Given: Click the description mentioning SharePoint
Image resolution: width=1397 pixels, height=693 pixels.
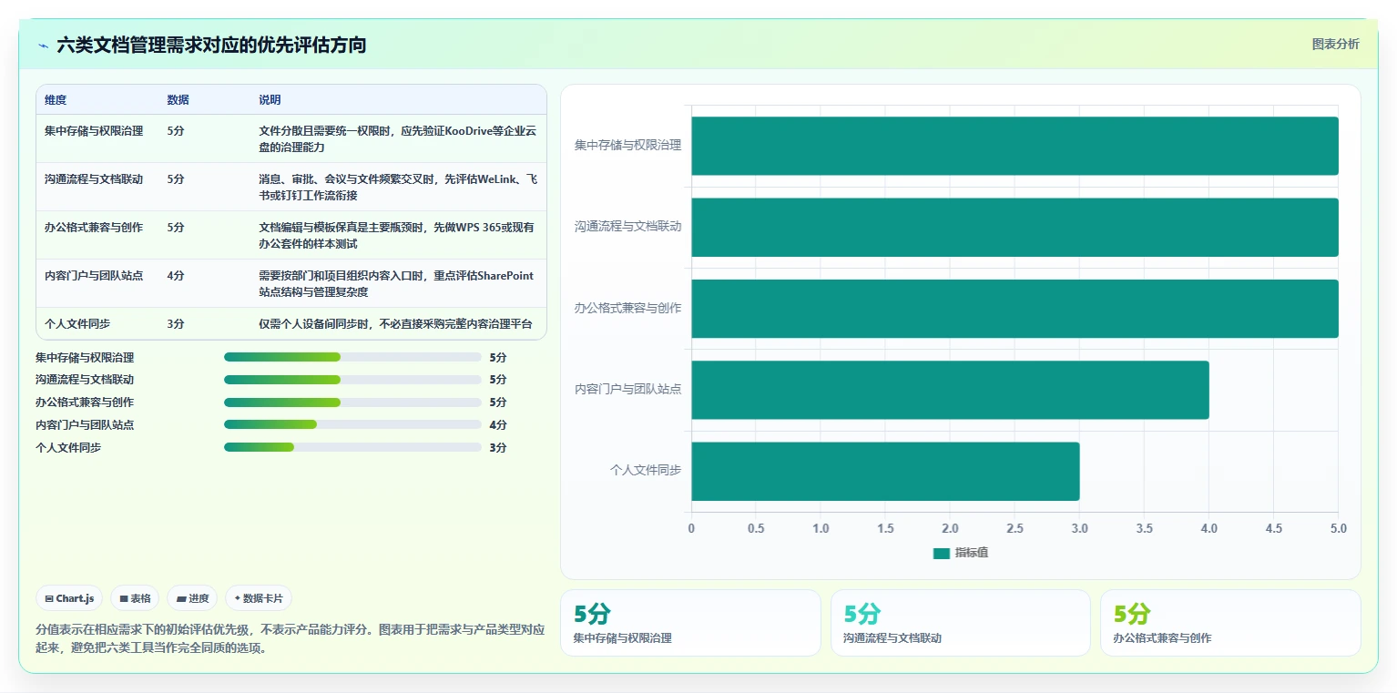Looking at the screenshot, I should 397,283.
